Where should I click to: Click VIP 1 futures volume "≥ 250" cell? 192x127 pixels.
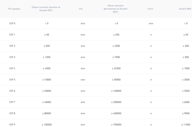[116, 35]
